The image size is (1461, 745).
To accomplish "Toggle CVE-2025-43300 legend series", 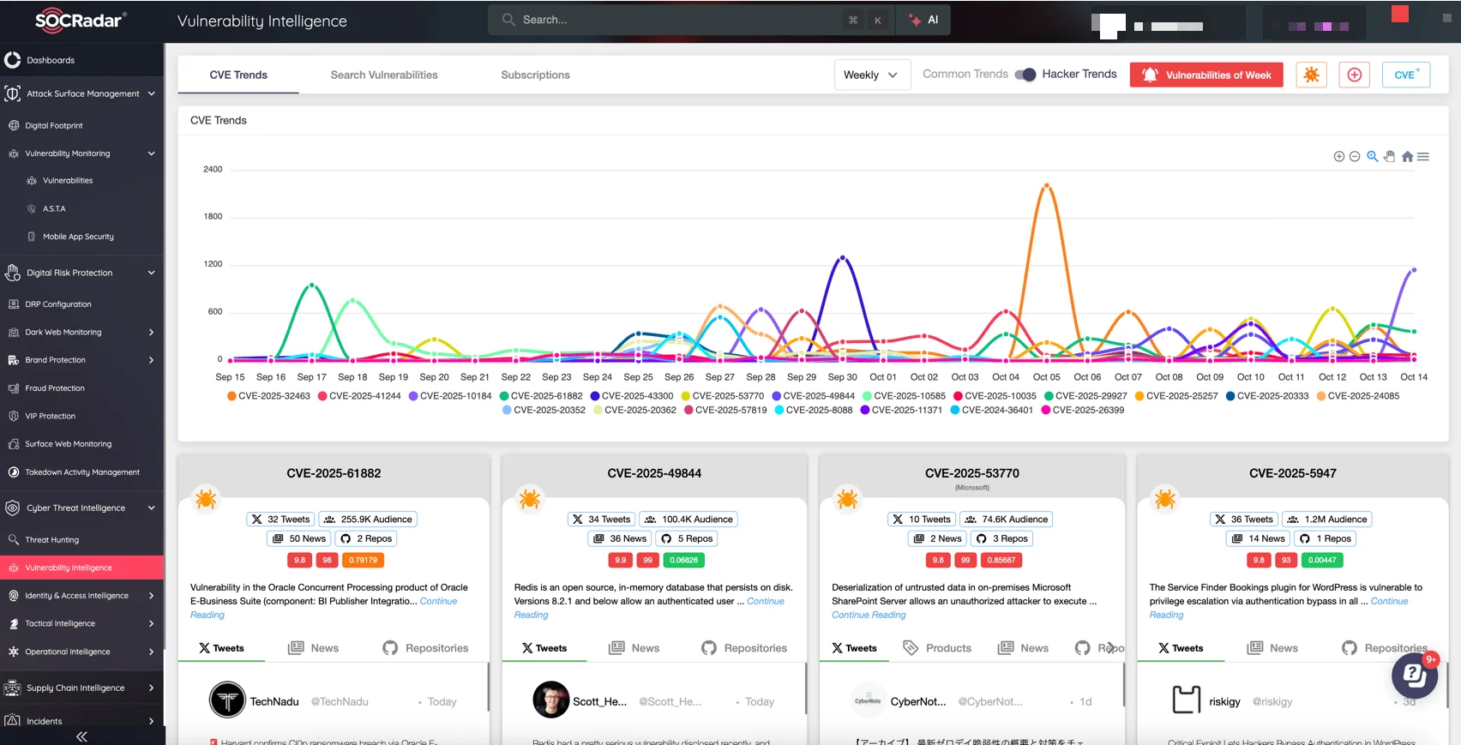I will (632, 396).
